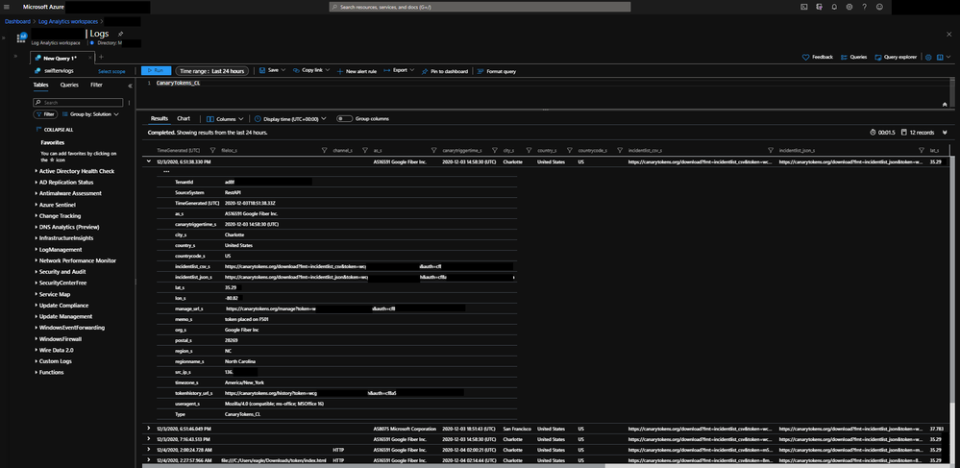Create a New alert rule
Viewport: 960px width, 468px height.
pos(357,71)
